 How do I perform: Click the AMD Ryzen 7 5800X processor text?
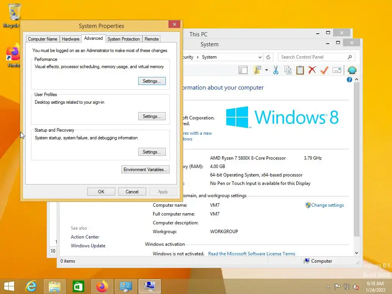click(x=248, y=158)
